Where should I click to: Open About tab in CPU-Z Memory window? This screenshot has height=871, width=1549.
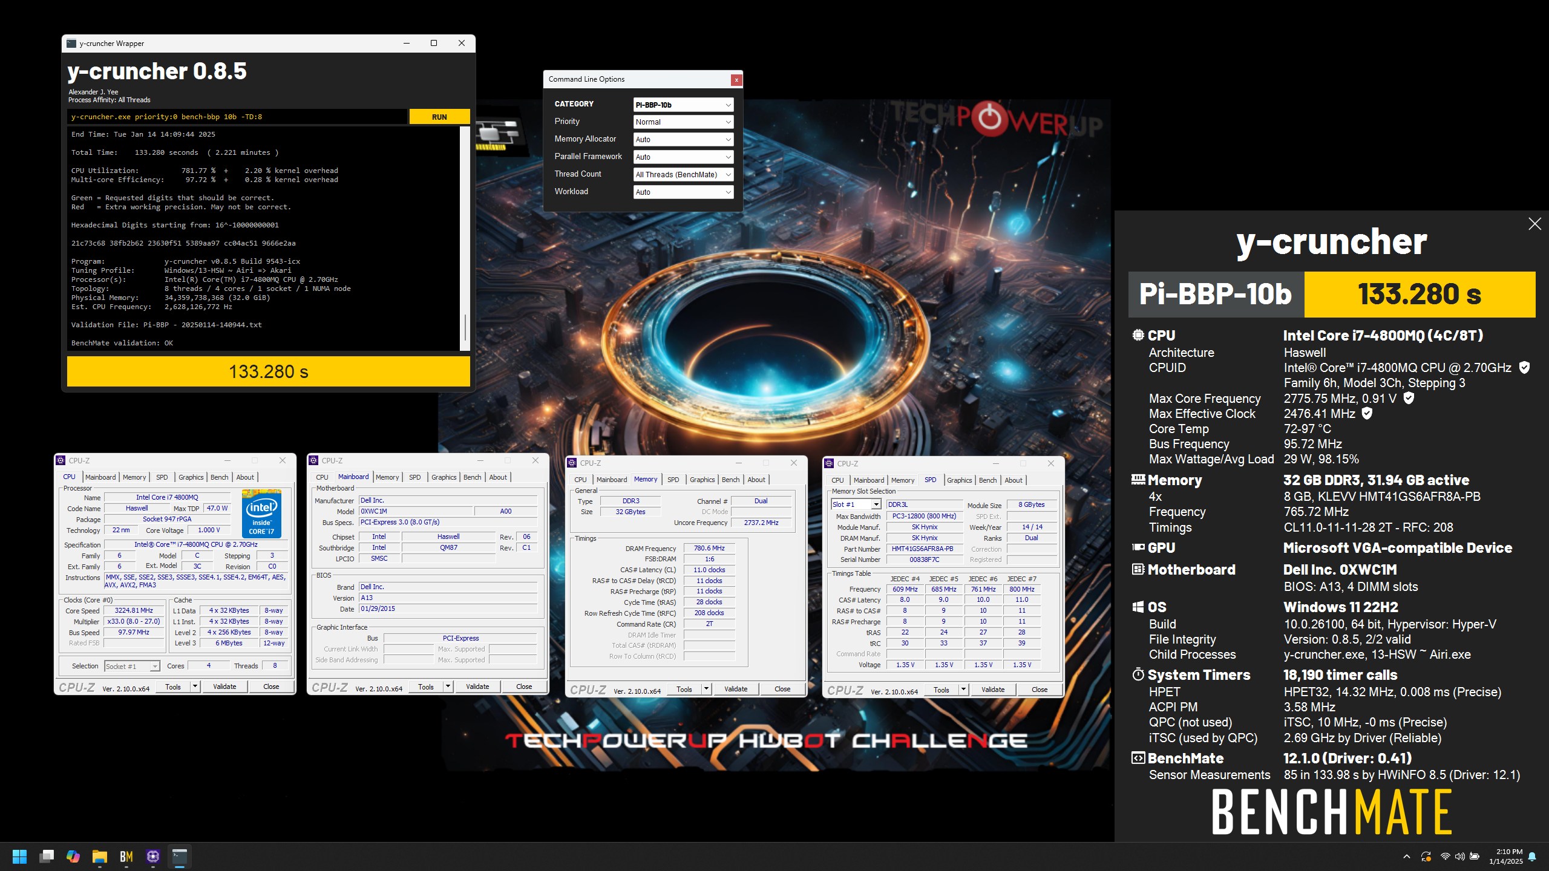click(x=756, y=480)
